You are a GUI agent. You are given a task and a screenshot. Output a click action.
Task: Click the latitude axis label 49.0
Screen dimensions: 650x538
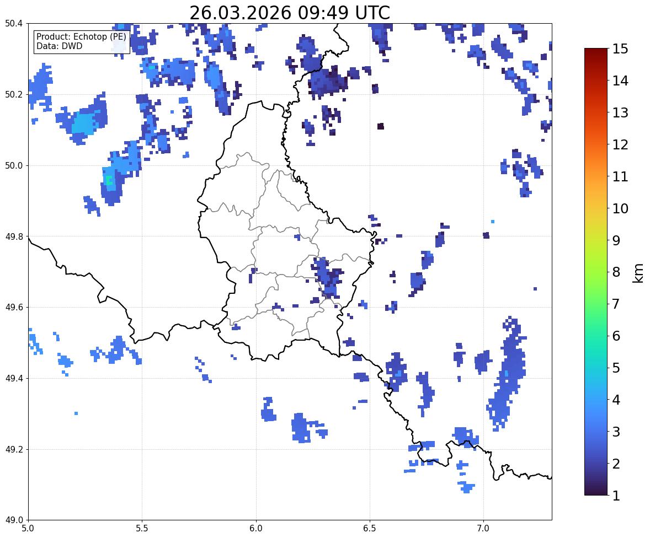click(x=13, y=520)
